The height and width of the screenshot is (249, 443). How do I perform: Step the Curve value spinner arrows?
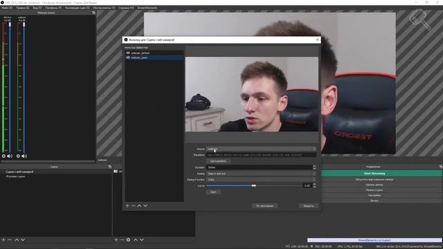click(x=314, y=185)
